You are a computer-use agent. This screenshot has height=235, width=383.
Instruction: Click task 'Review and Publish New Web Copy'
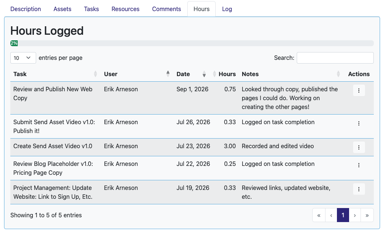click(x=53, y=93)
